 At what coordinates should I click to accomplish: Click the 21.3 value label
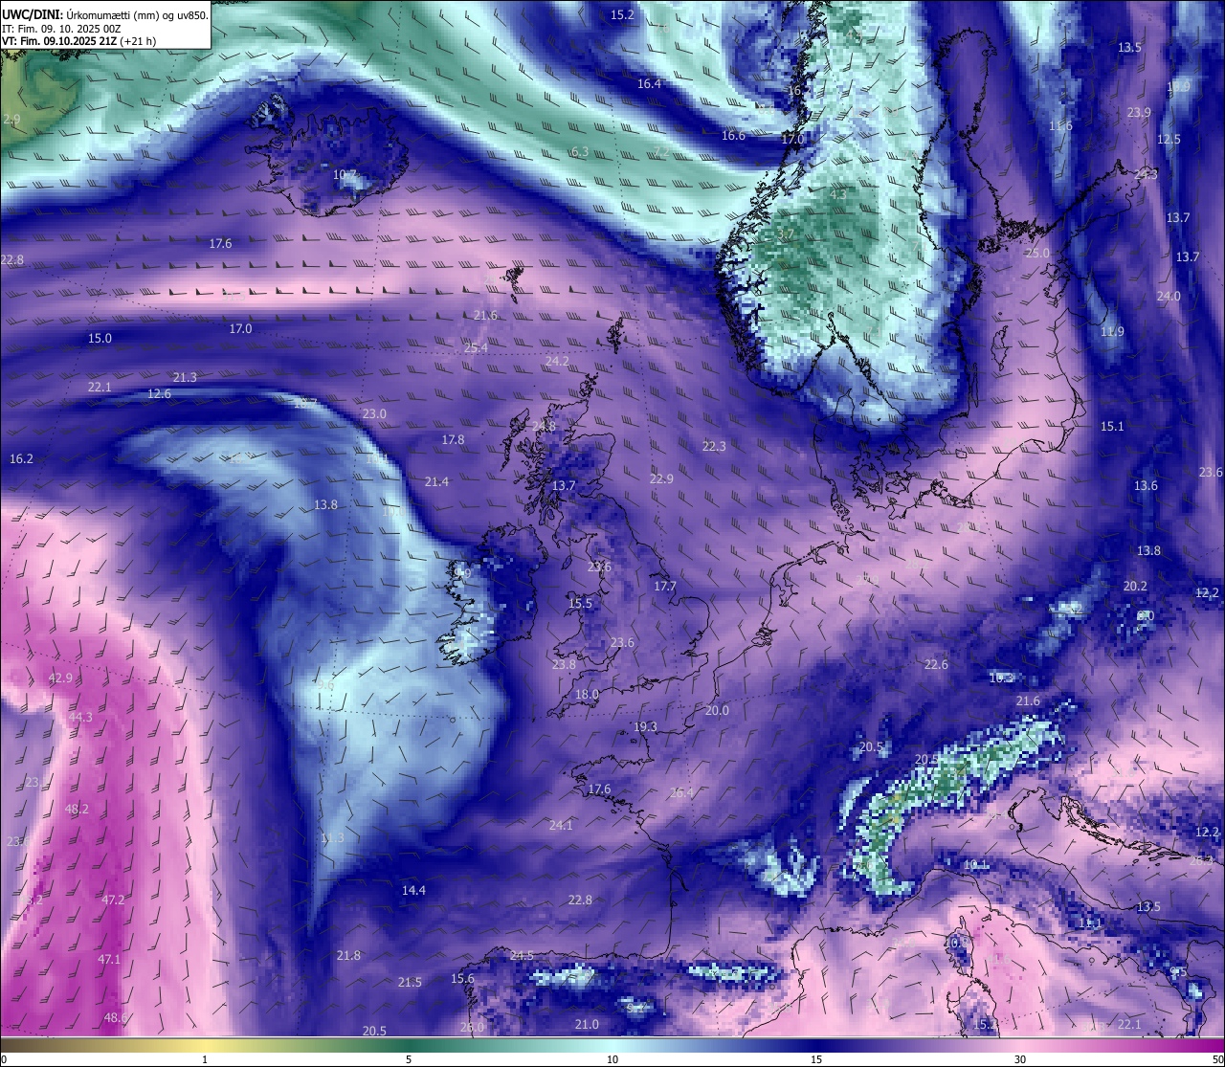tap(185, 378)
